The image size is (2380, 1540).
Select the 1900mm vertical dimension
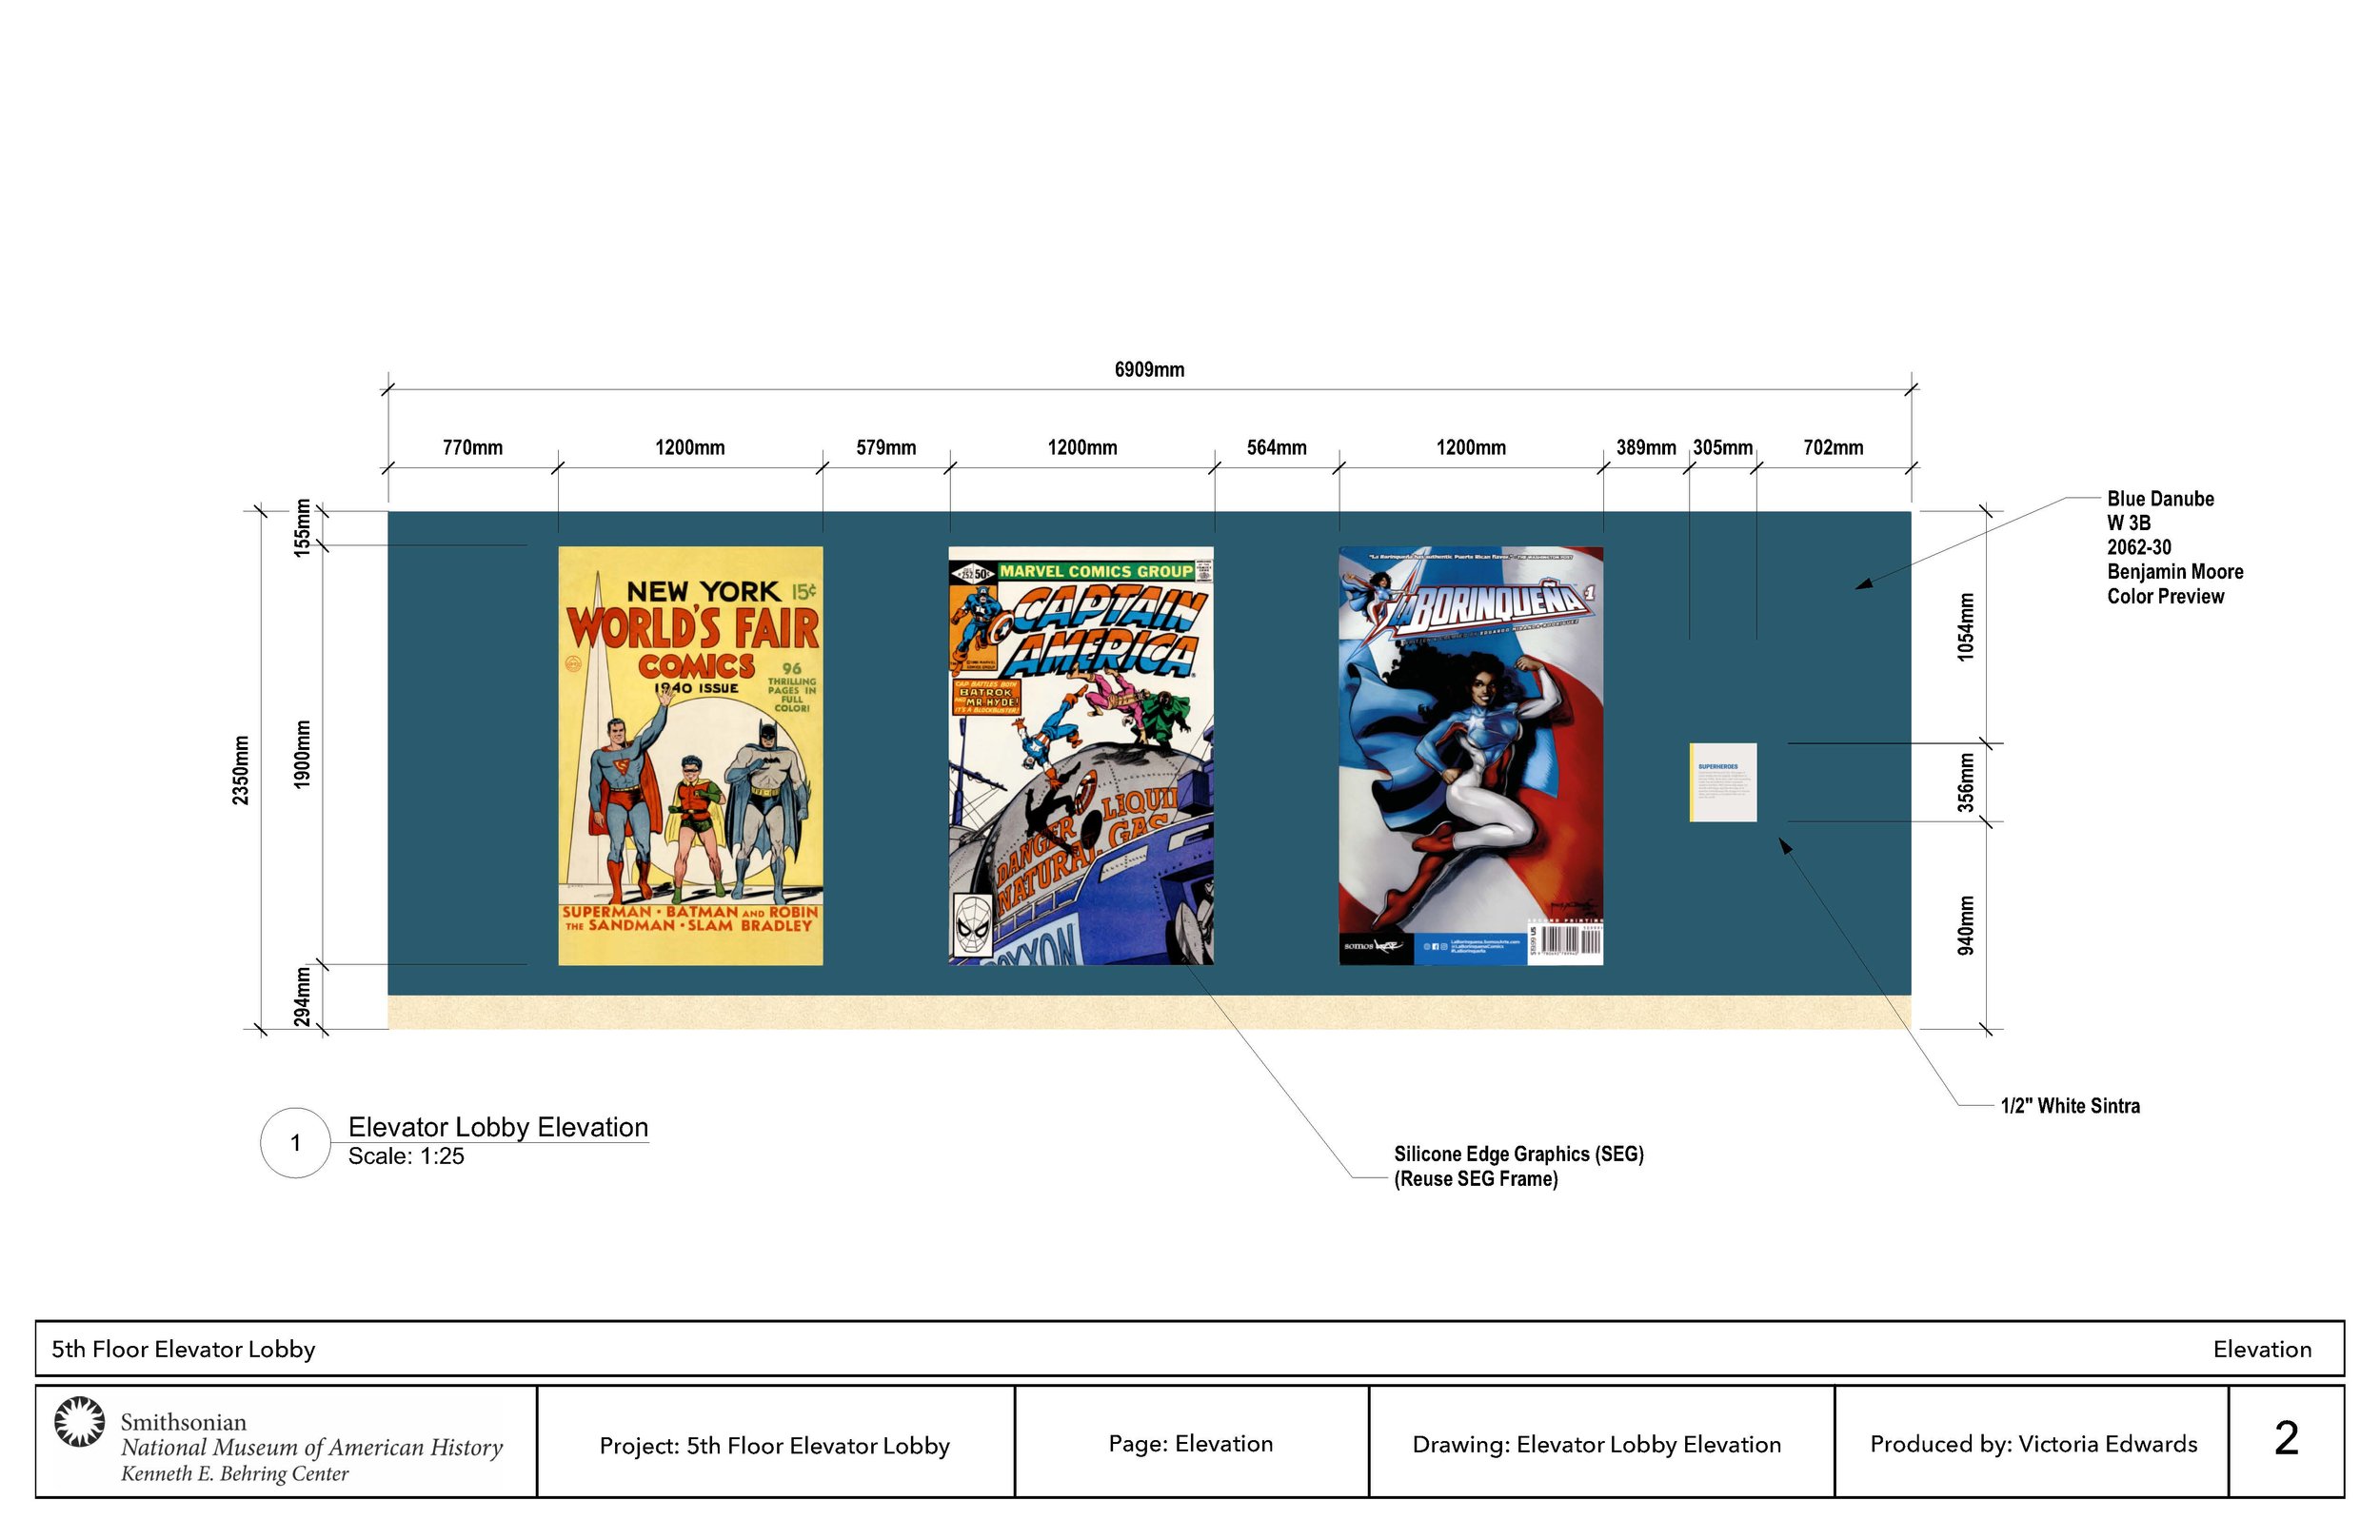(303, 754)
